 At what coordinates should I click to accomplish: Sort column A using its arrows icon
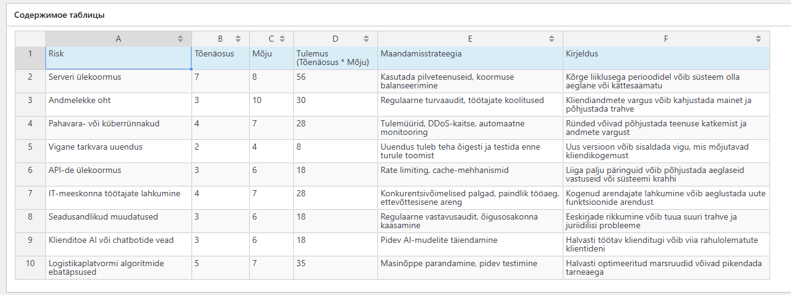(x=180, y=39)
